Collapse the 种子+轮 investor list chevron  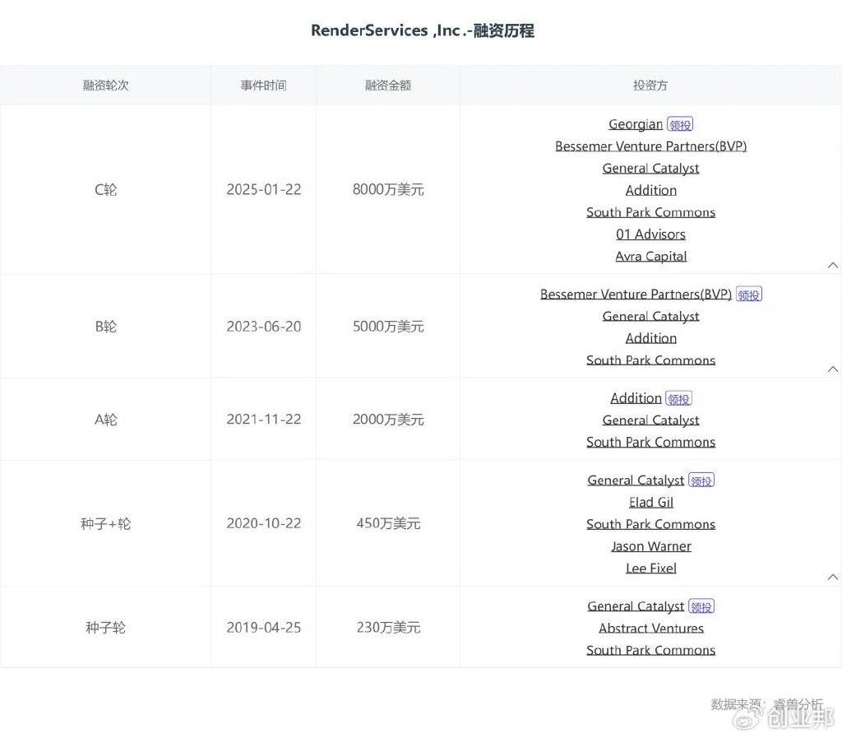tap(832, 577)
